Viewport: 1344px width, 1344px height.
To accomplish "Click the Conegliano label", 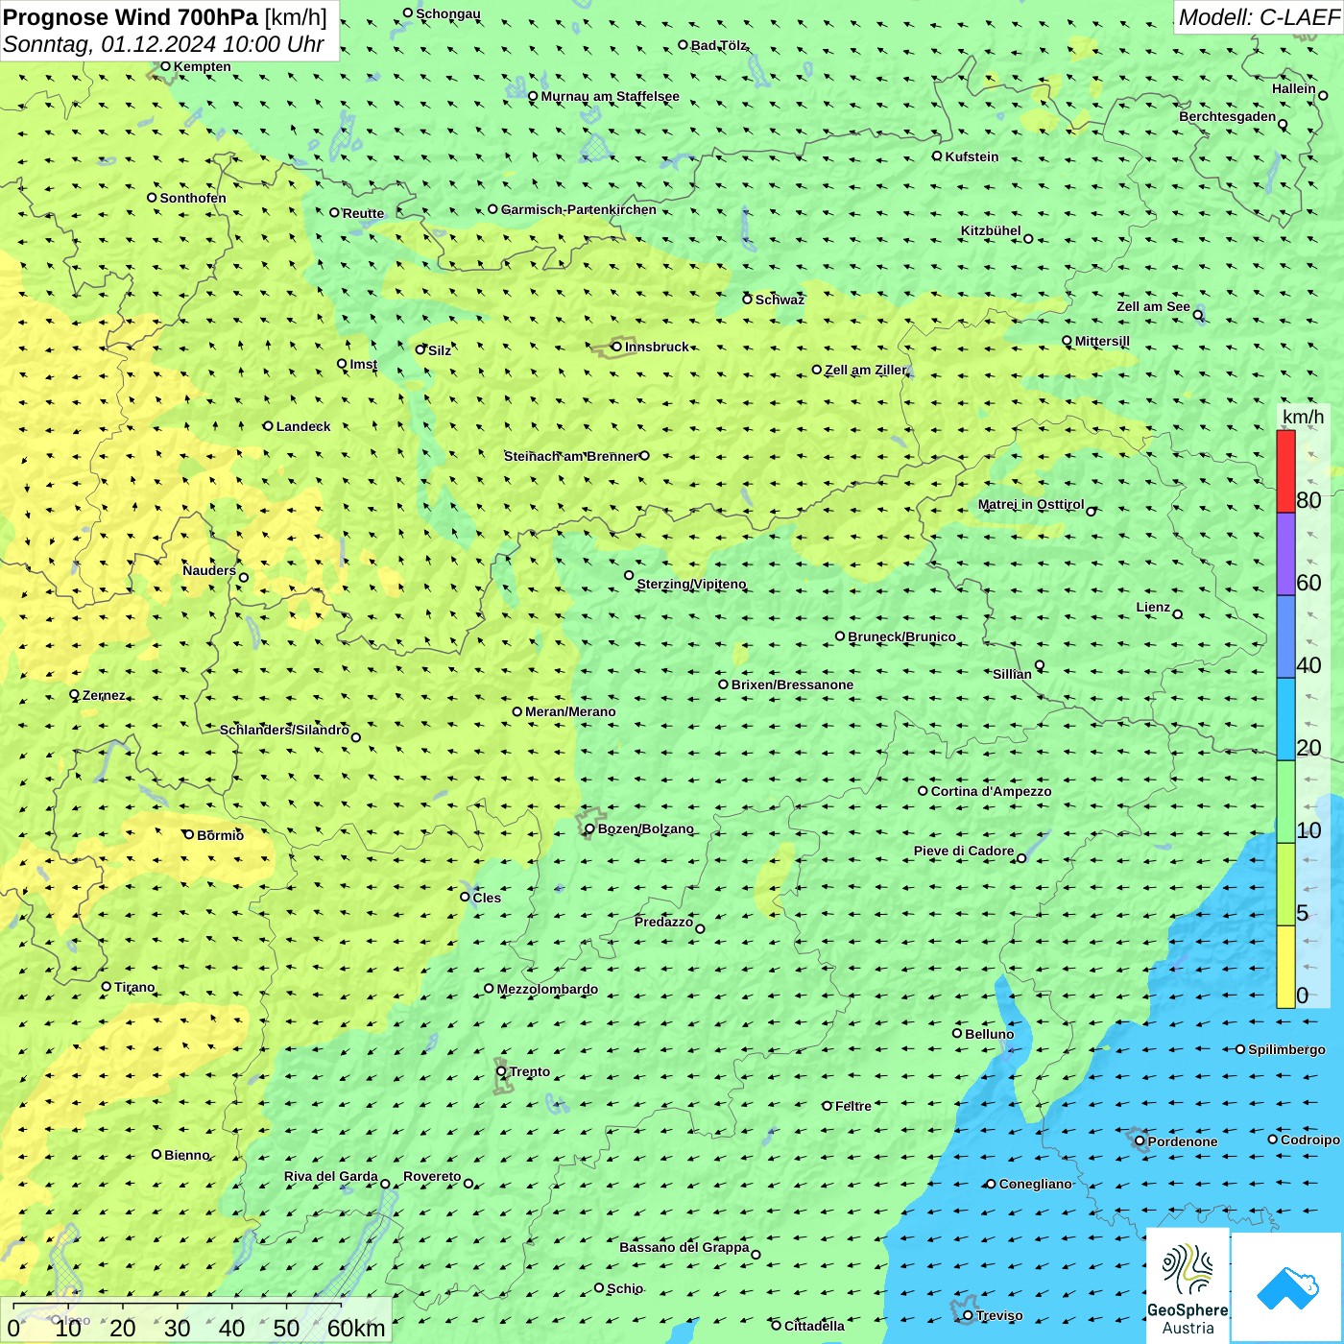I will coord(1035,1184).
